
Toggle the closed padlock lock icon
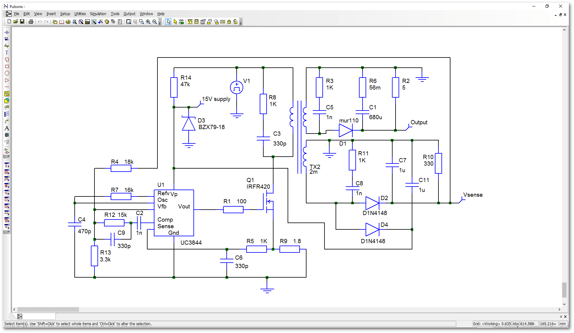click(229, 22)
